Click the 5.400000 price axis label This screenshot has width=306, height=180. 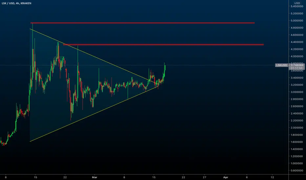(x=297, y=7)
